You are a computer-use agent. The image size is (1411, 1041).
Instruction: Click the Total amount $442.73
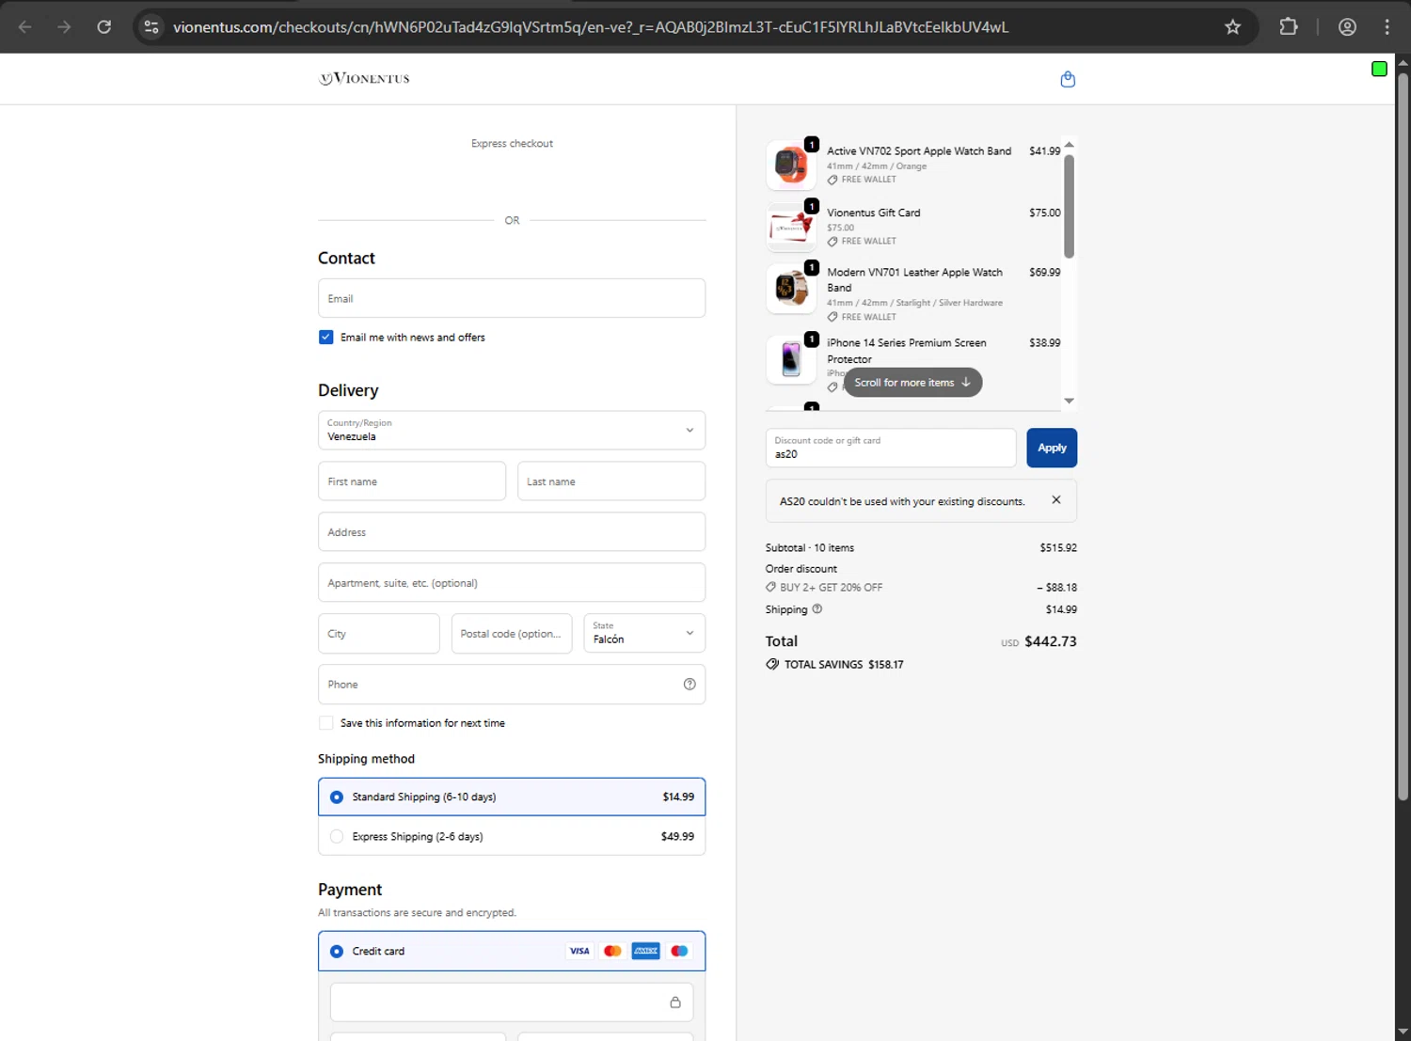point(1051,641)
